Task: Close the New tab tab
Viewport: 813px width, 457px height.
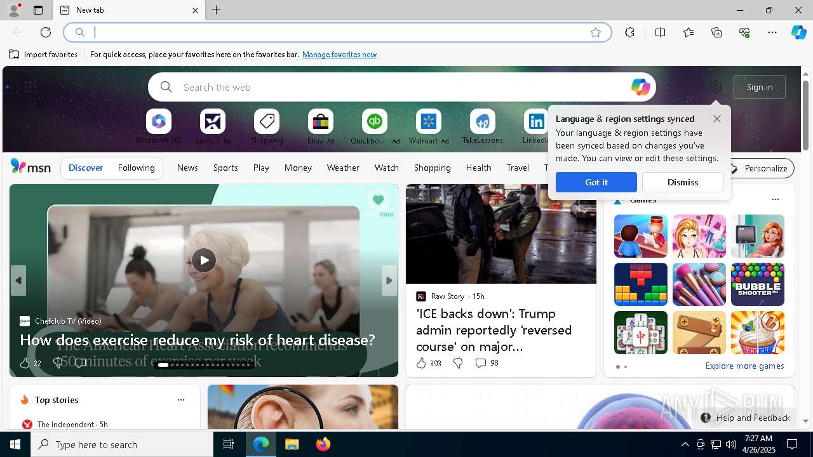Action: tap(195, 10)
